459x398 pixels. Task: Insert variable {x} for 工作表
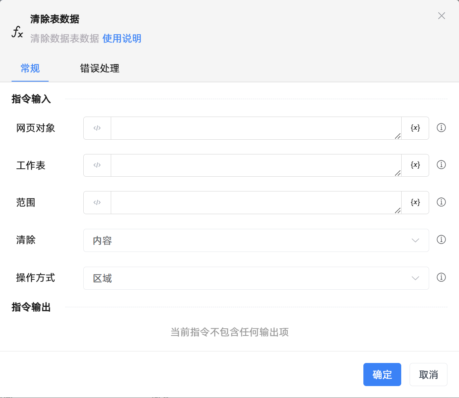(x=415, y=165)
